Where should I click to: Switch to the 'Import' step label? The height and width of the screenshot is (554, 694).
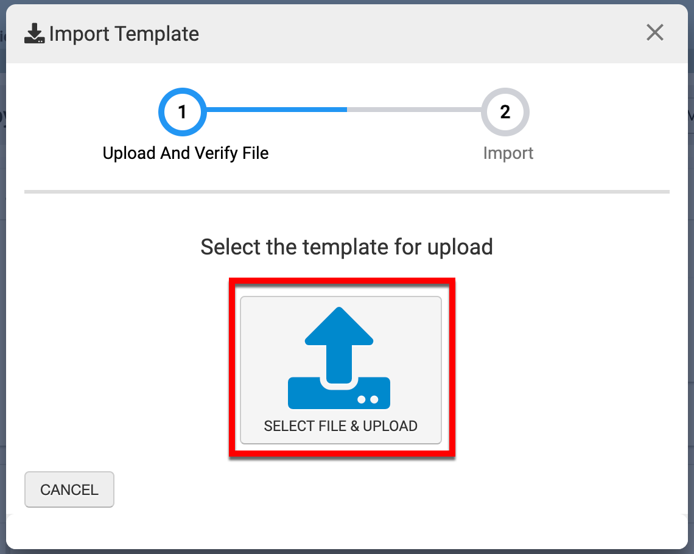click(508, 153)
